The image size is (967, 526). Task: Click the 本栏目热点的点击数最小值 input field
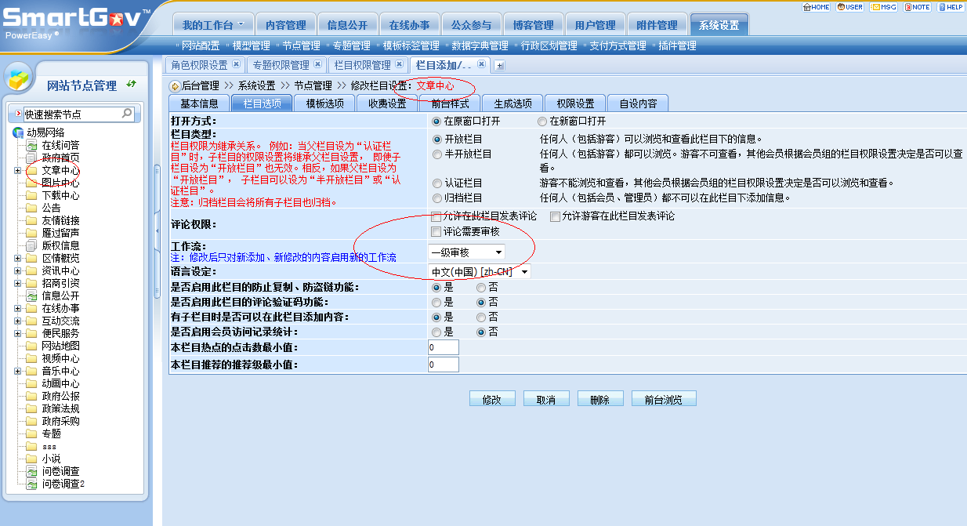[x=444, y=347]
